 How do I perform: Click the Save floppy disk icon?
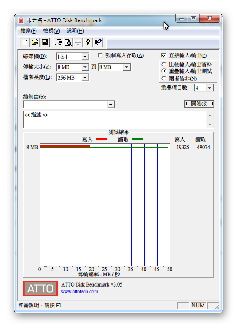click(45, 43)
